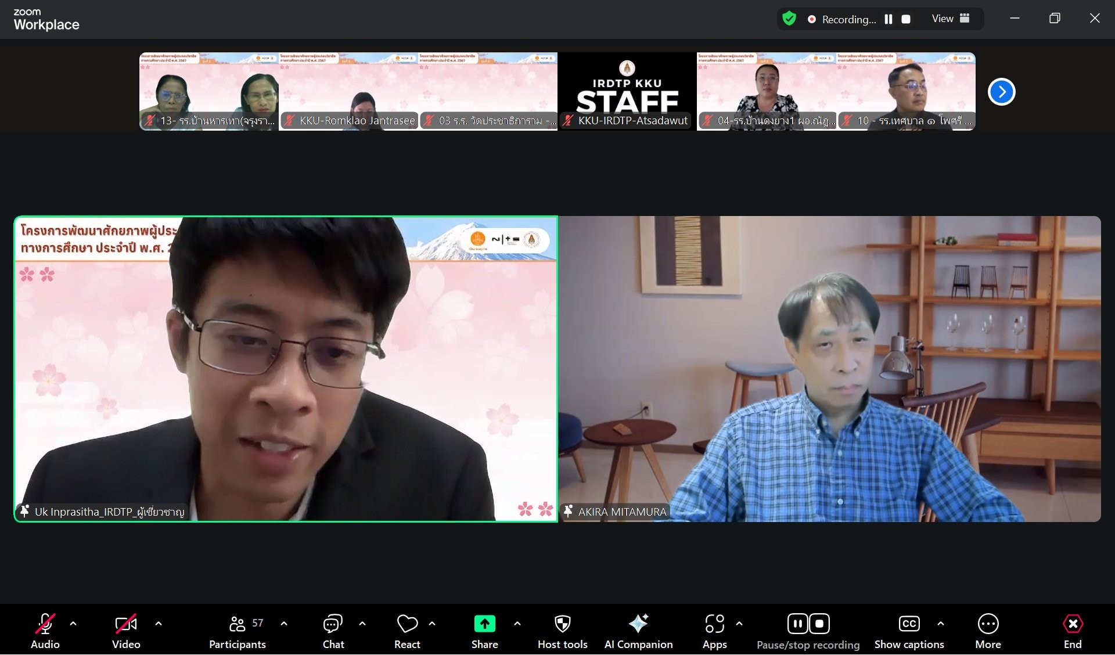
Task: Open the Chat panel icon
Action: point(333,624)
